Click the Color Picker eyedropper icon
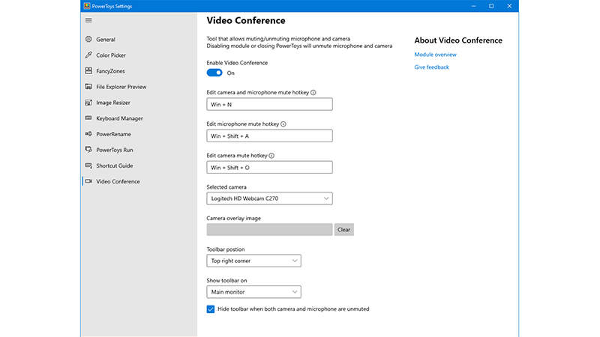The height and width of the screenshot is (337, 600). (88, 55)
